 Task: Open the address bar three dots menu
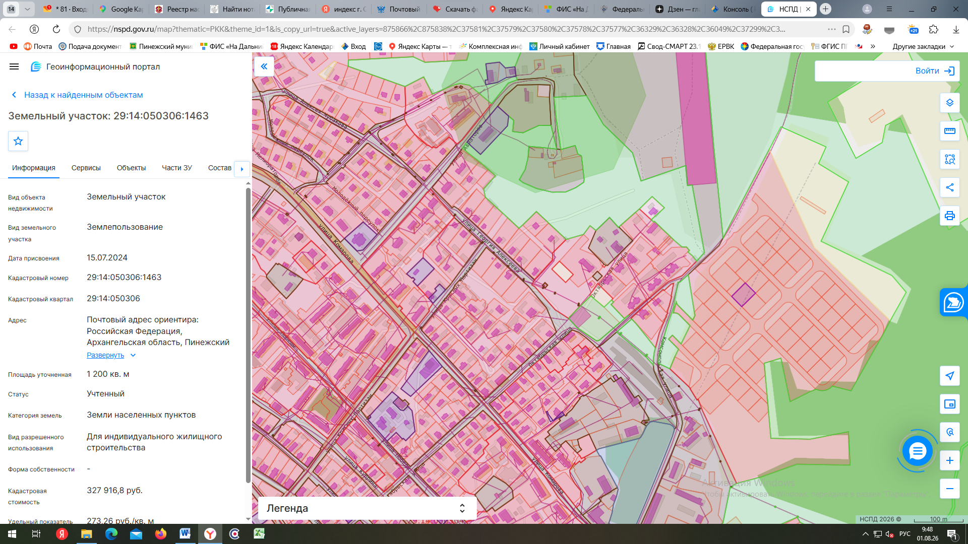tap(832, 29)
